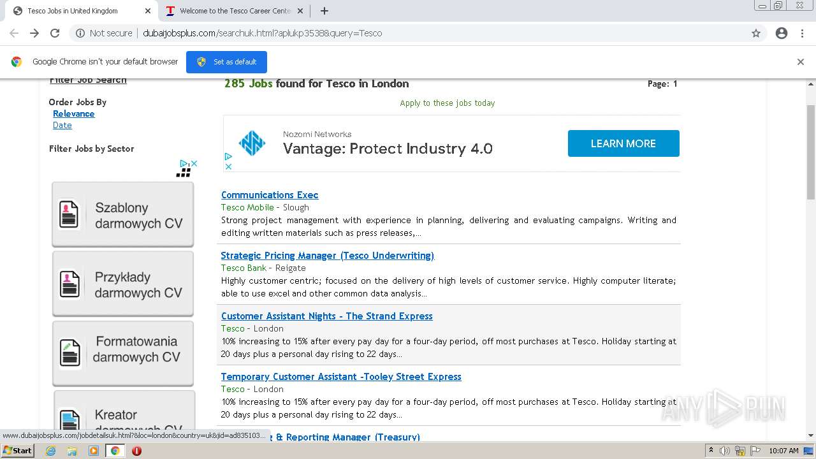
Task: Close the Nozomi Networks banner ad
Action: pyautogui.click(x=228, y=166)
